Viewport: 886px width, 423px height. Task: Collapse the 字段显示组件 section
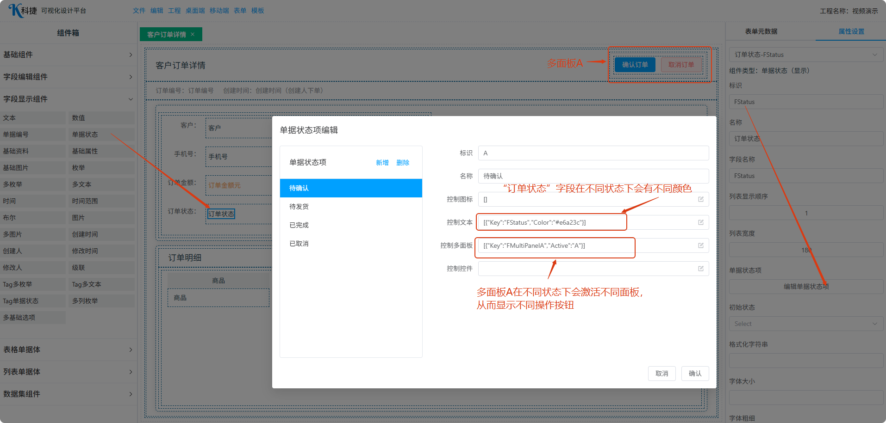point(68,99)
